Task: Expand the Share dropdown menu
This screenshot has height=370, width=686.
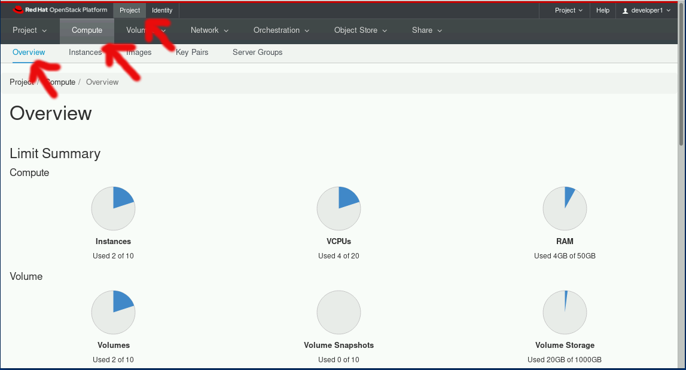Action: pyautogui.click(x=427, y=30)
